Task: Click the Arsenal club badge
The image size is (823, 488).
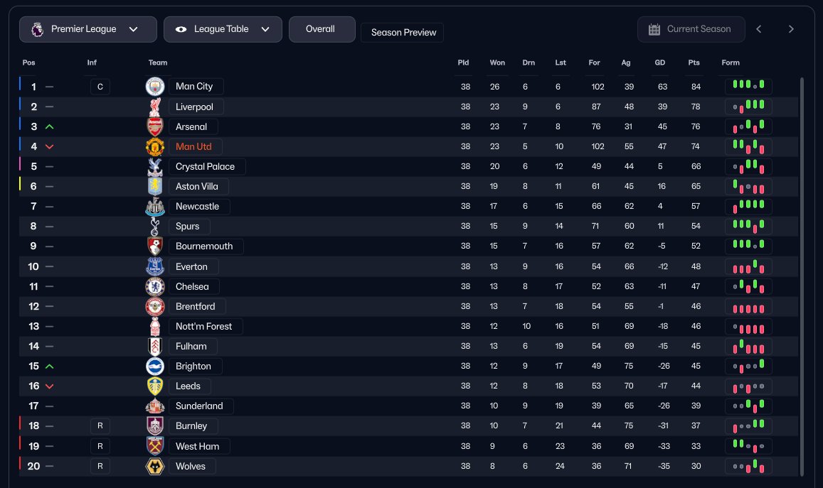Action: 155,126
